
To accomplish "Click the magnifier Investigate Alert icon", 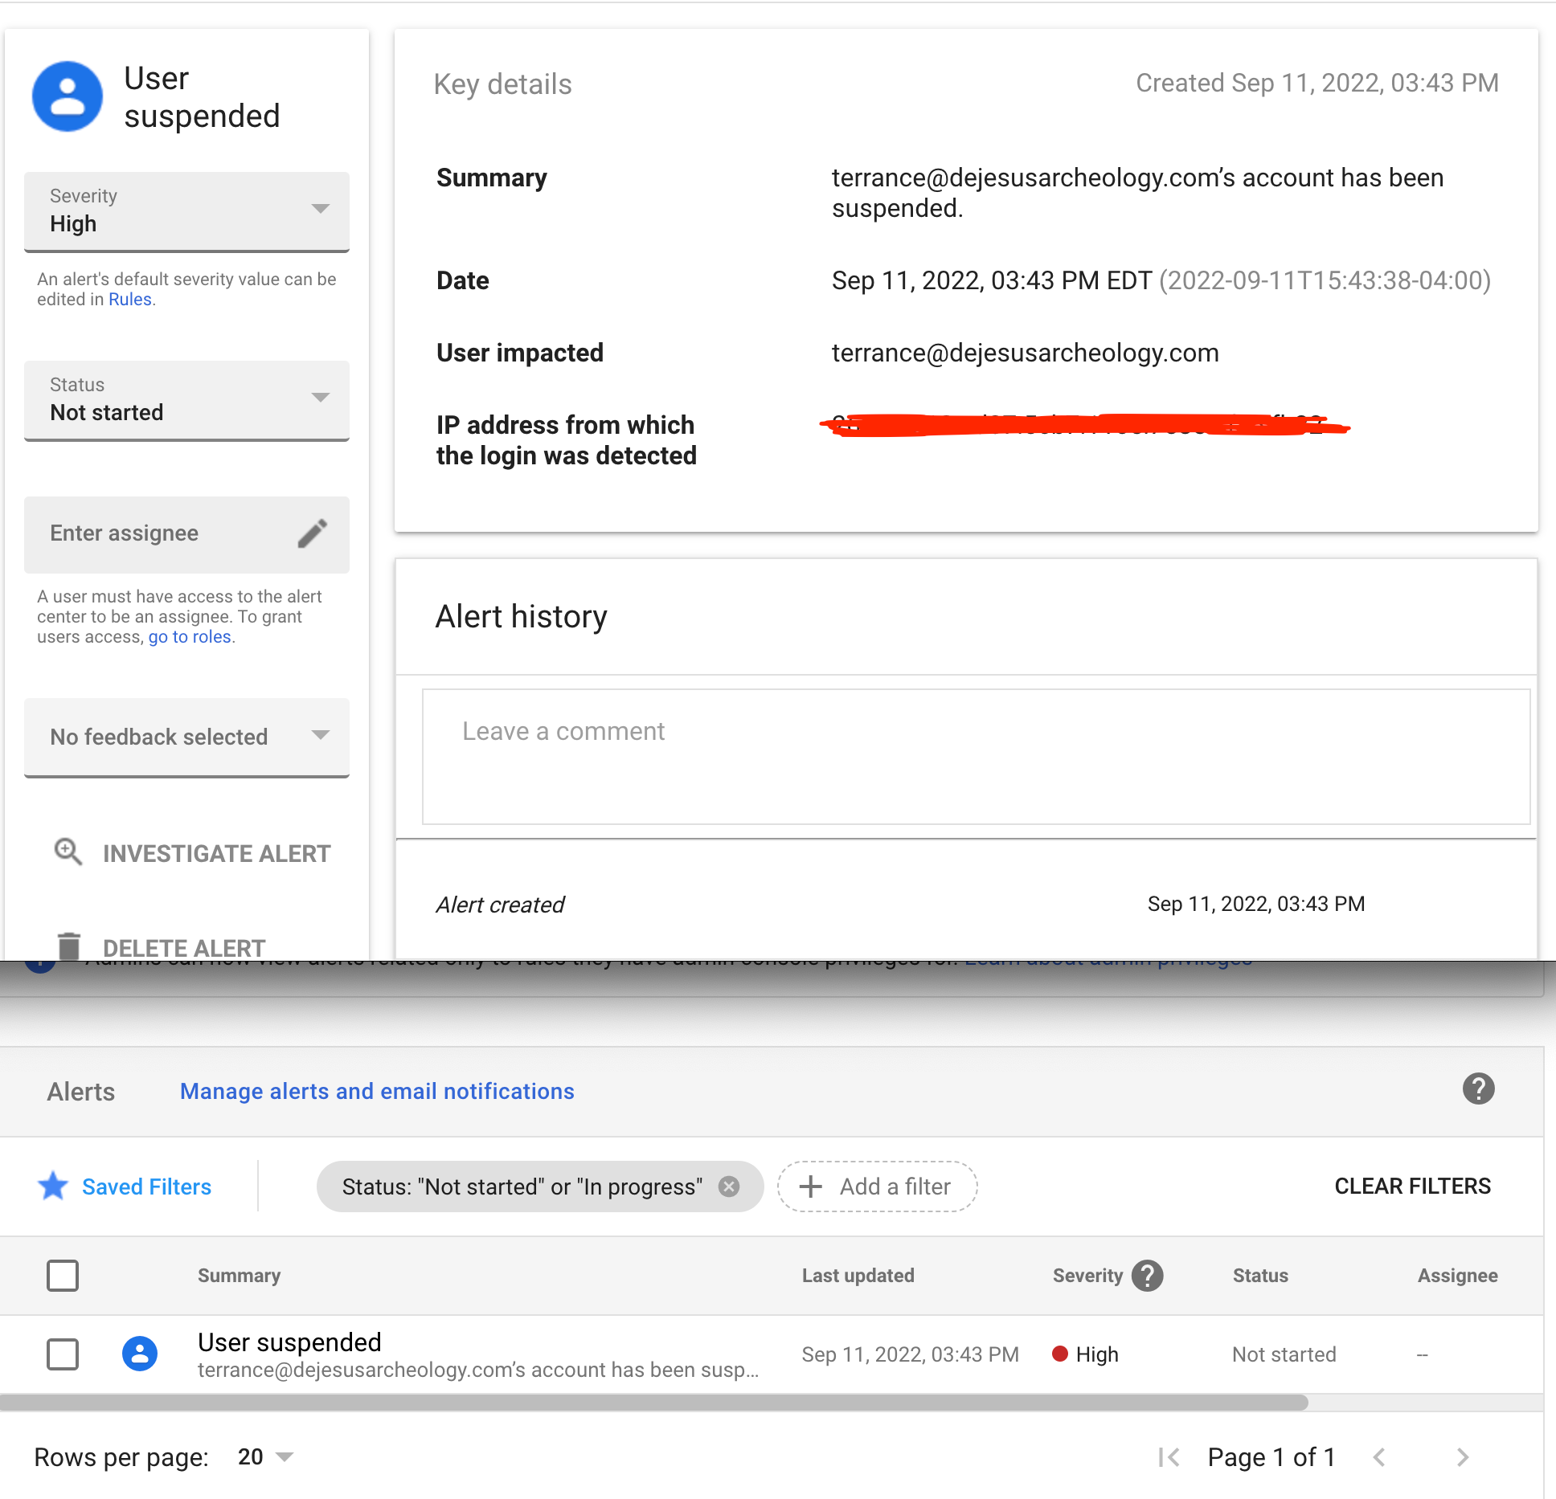I will 68,852.
